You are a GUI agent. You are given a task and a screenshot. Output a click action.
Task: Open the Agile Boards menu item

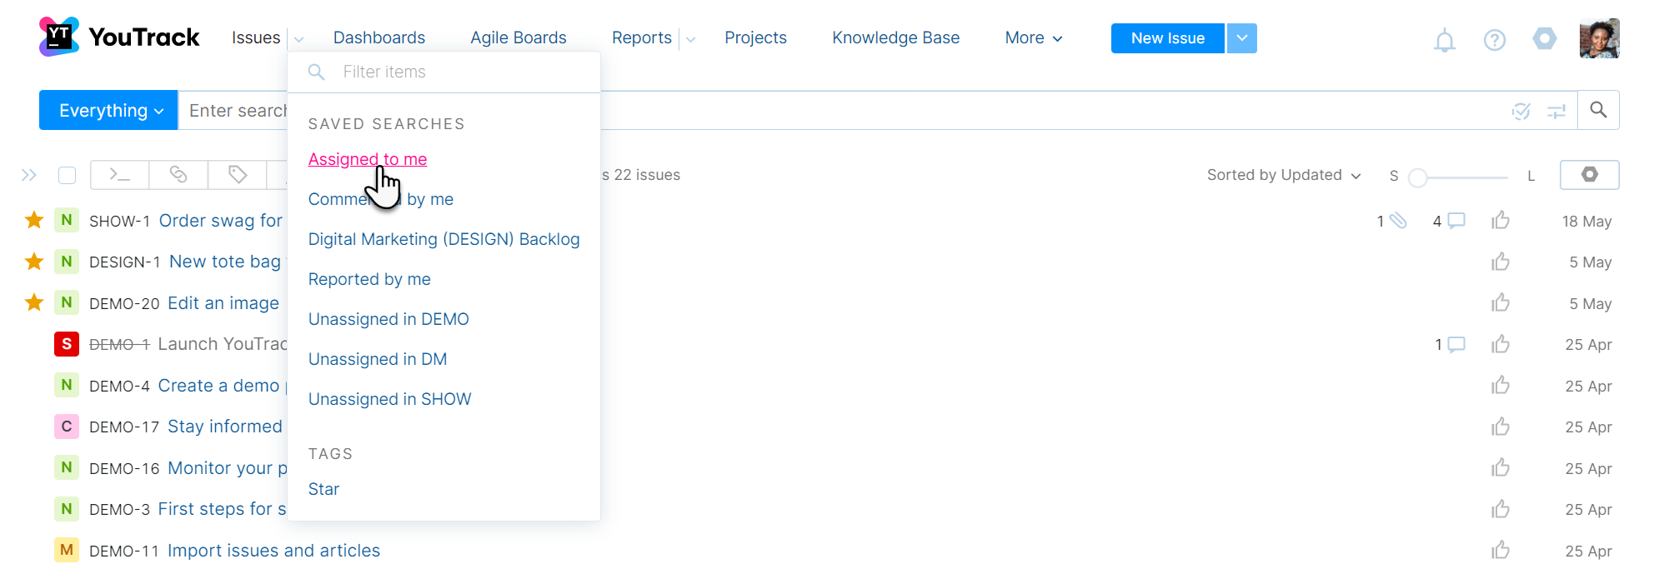(x=518, y=37)
